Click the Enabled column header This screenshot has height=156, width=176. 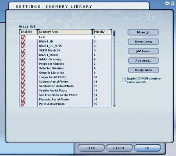tap(29, 32)
